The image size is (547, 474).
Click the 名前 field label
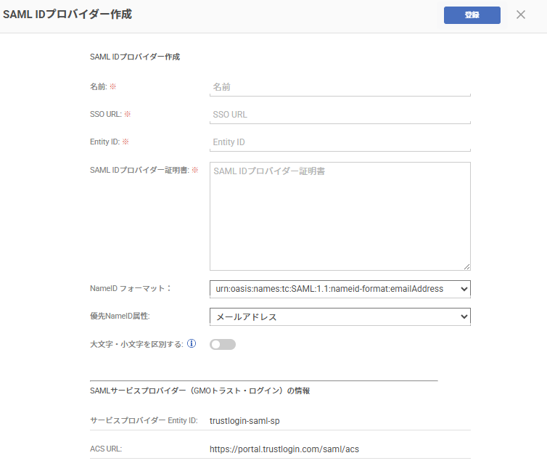(99, 86)
